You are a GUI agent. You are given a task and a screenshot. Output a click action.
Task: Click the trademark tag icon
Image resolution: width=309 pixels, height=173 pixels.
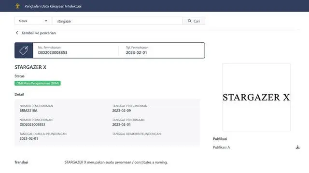pos(24,50)
